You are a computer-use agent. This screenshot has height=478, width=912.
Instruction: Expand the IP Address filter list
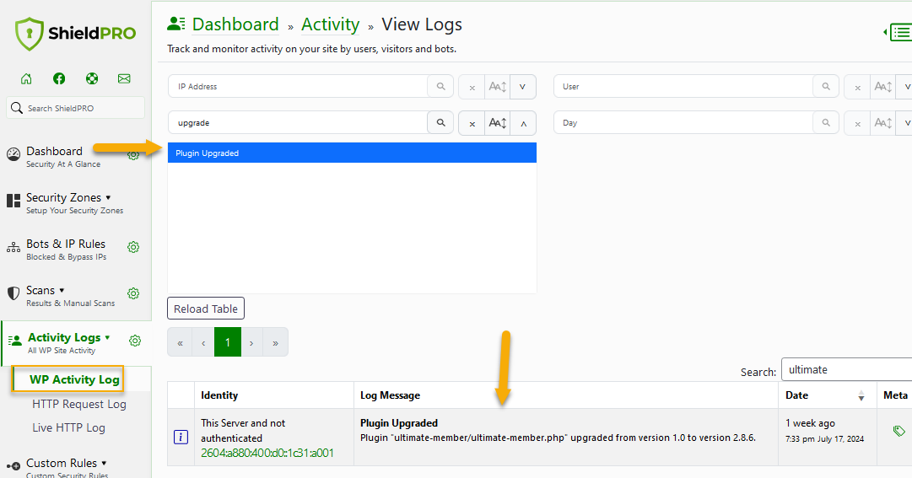pos(523,87)
